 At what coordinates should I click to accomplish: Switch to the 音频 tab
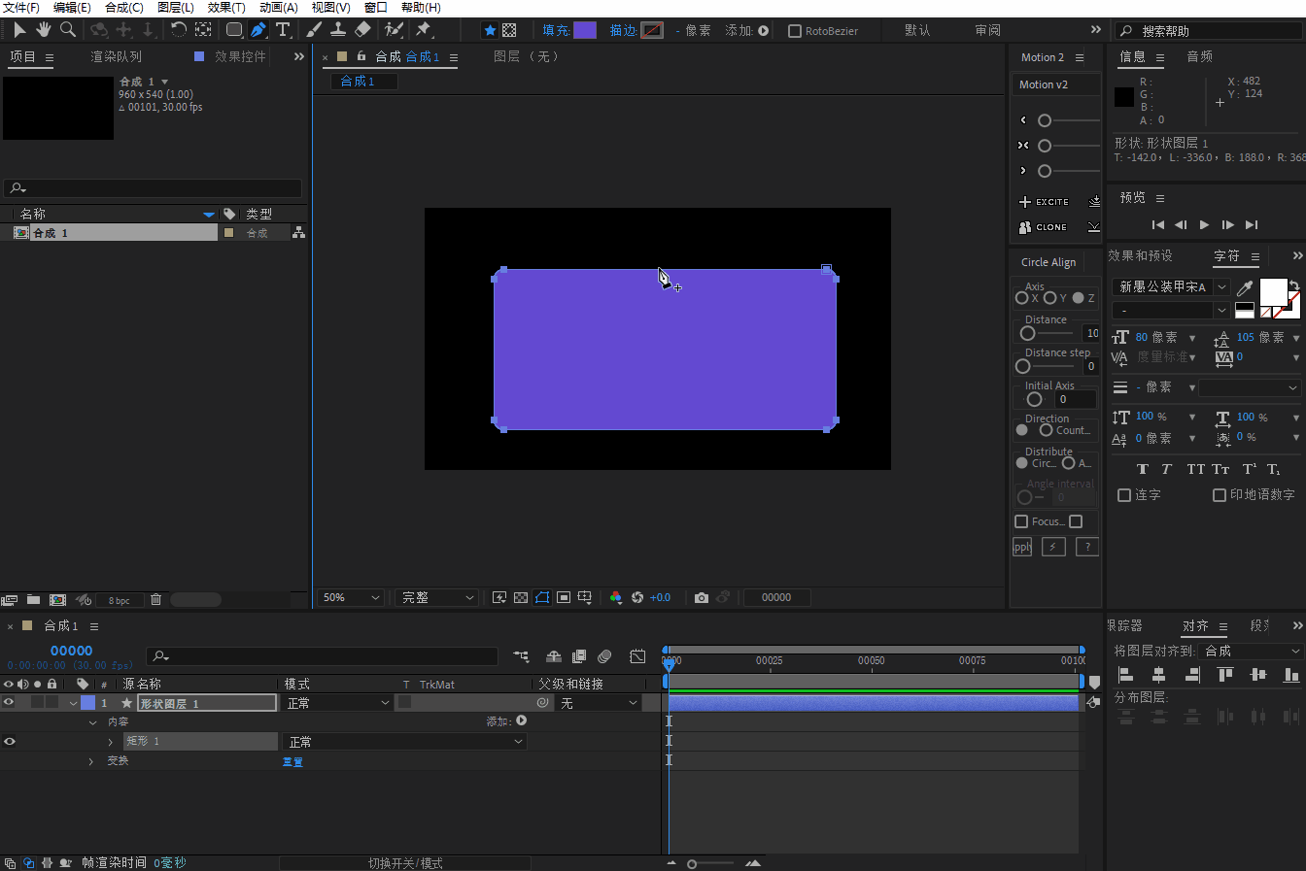(1199, 56)
